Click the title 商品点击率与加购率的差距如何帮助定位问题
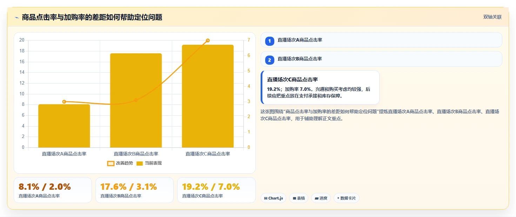The height and width of the screenshot is (217, 516). click(92, 17)
